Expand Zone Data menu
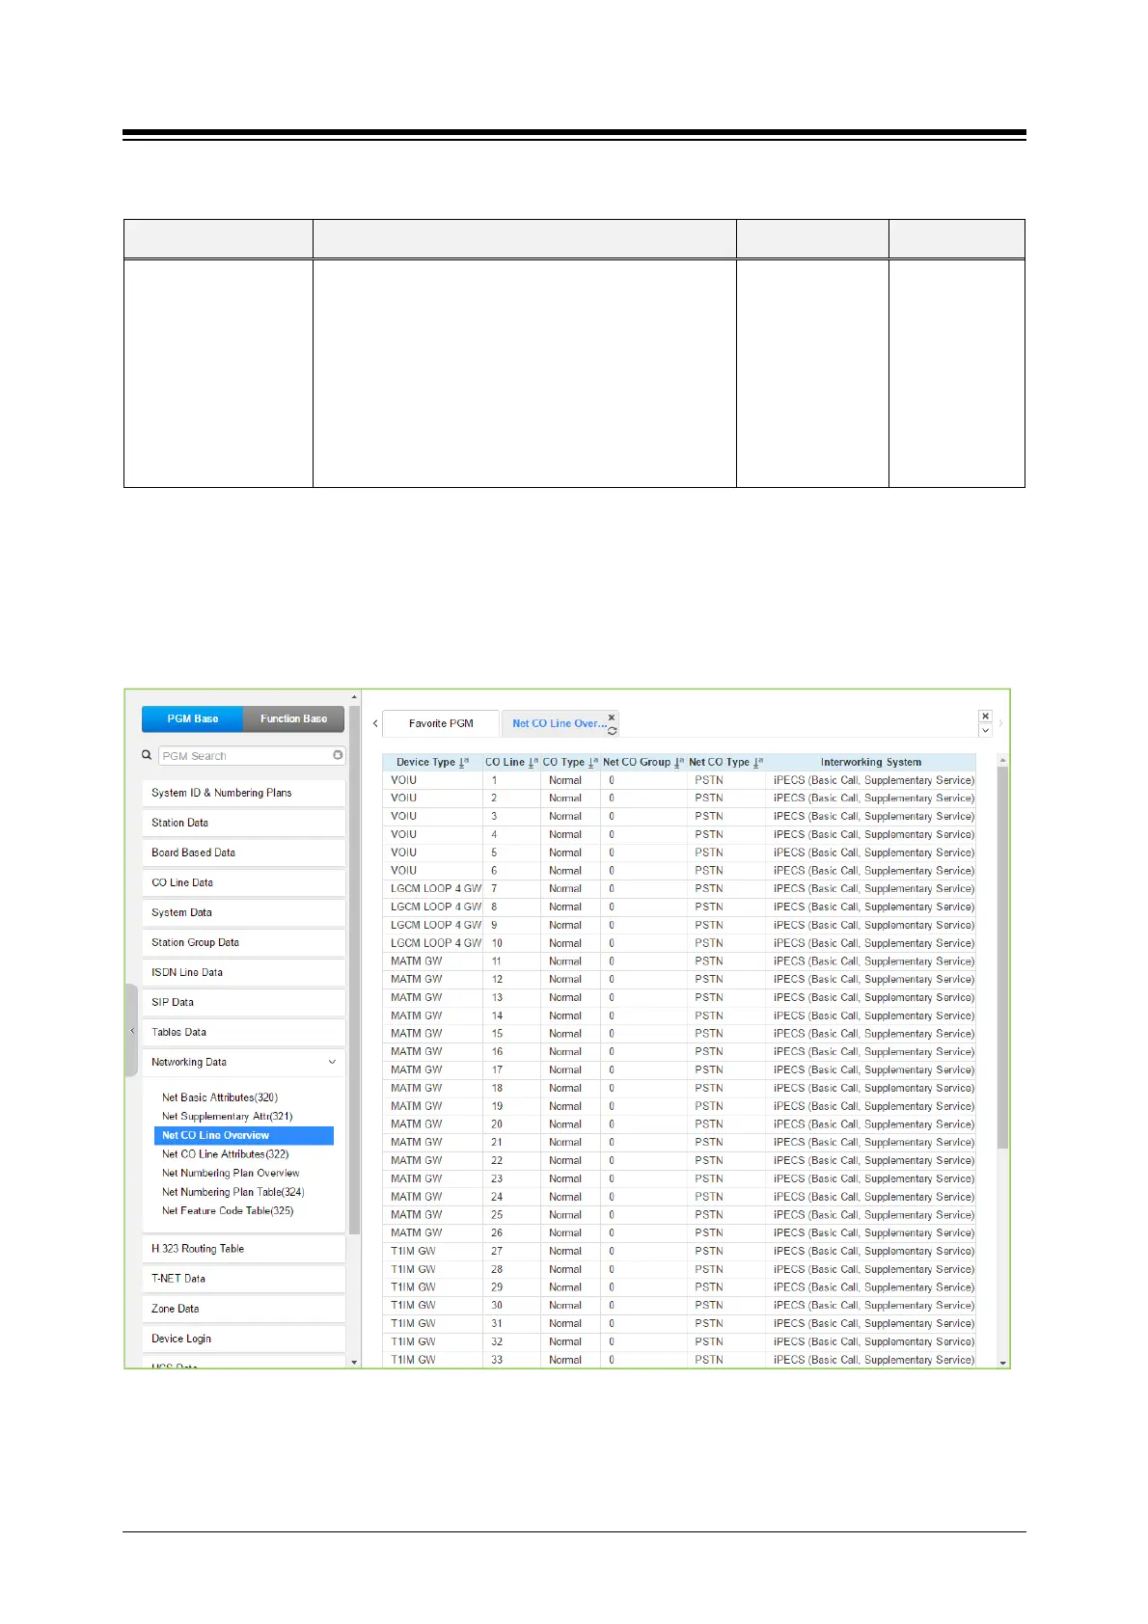 (243, 1309)
